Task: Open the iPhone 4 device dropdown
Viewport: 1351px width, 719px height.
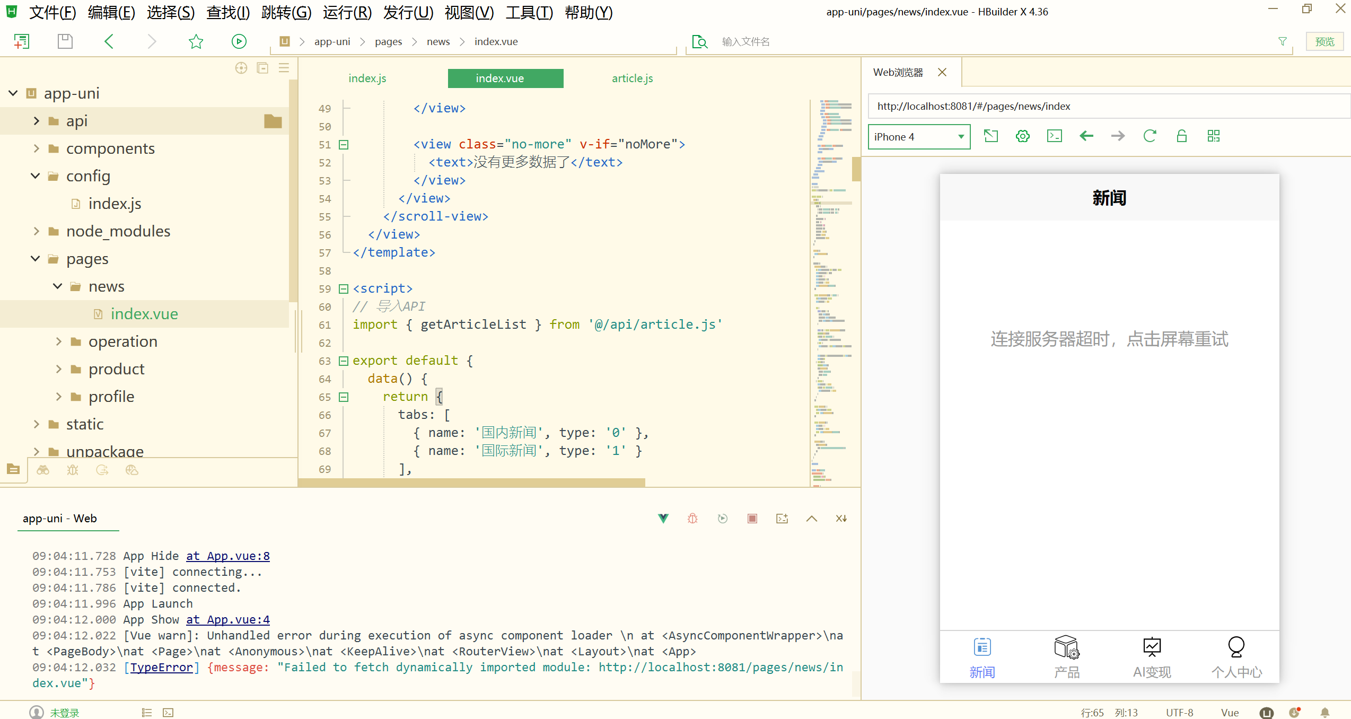Action: 918,137
